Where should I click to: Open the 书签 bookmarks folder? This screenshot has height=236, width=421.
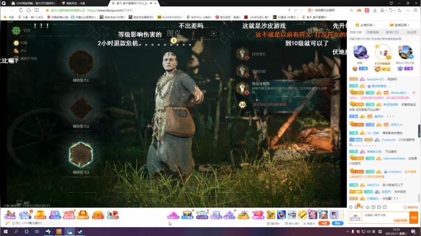coord(9,17)
